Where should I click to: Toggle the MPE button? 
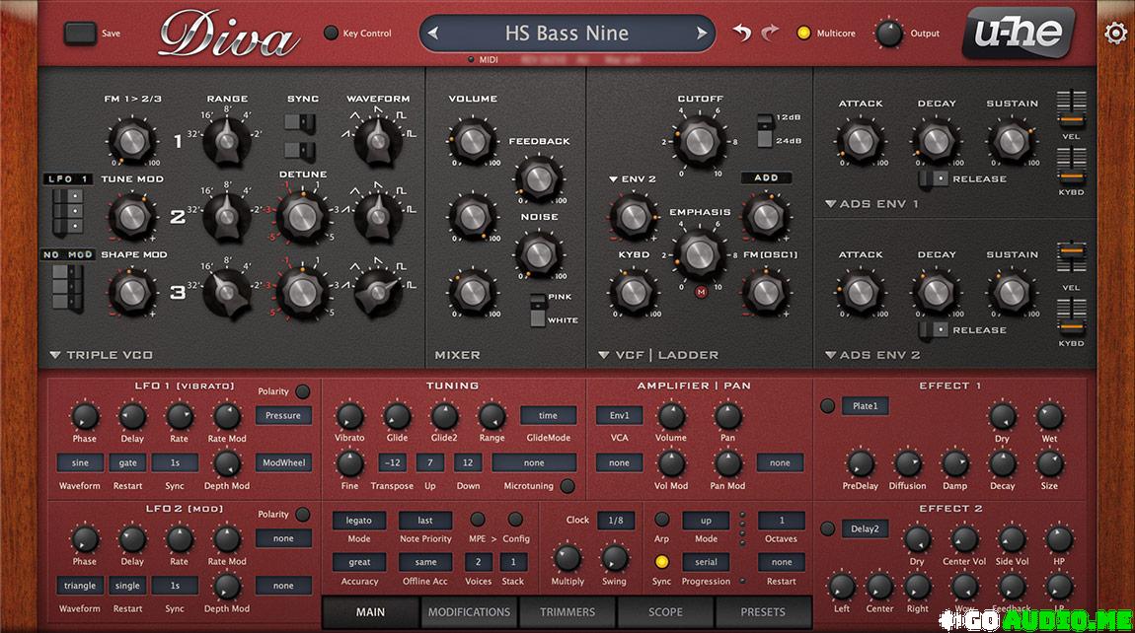[478, 520]
